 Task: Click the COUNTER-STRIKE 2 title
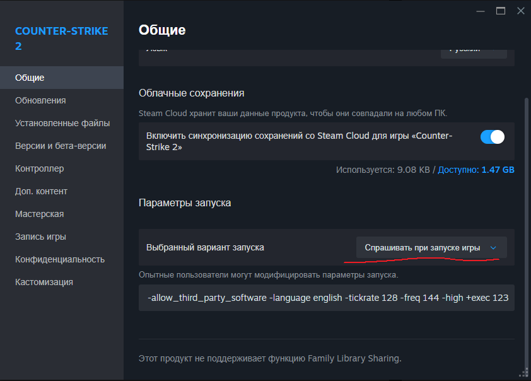click(x=62, y=38)
